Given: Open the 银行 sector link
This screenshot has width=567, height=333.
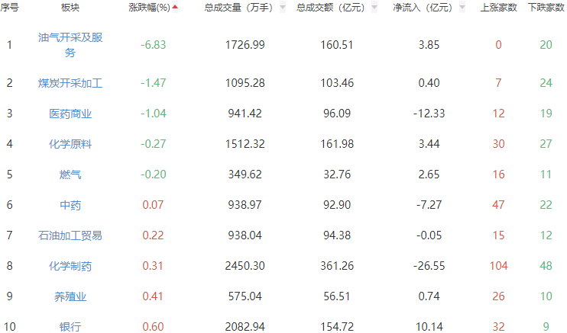Looking at the screenshot, I should pyautogui.click(x=70, y=326).
